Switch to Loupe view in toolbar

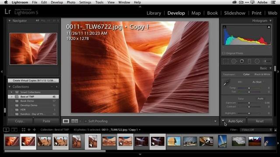[x=66, y=121]
